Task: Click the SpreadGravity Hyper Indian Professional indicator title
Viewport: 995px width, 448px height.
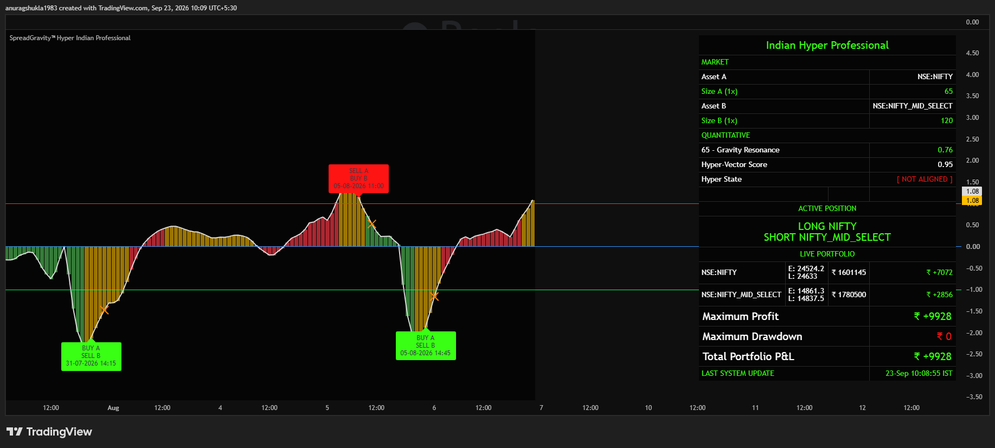Action: [70, 38]
